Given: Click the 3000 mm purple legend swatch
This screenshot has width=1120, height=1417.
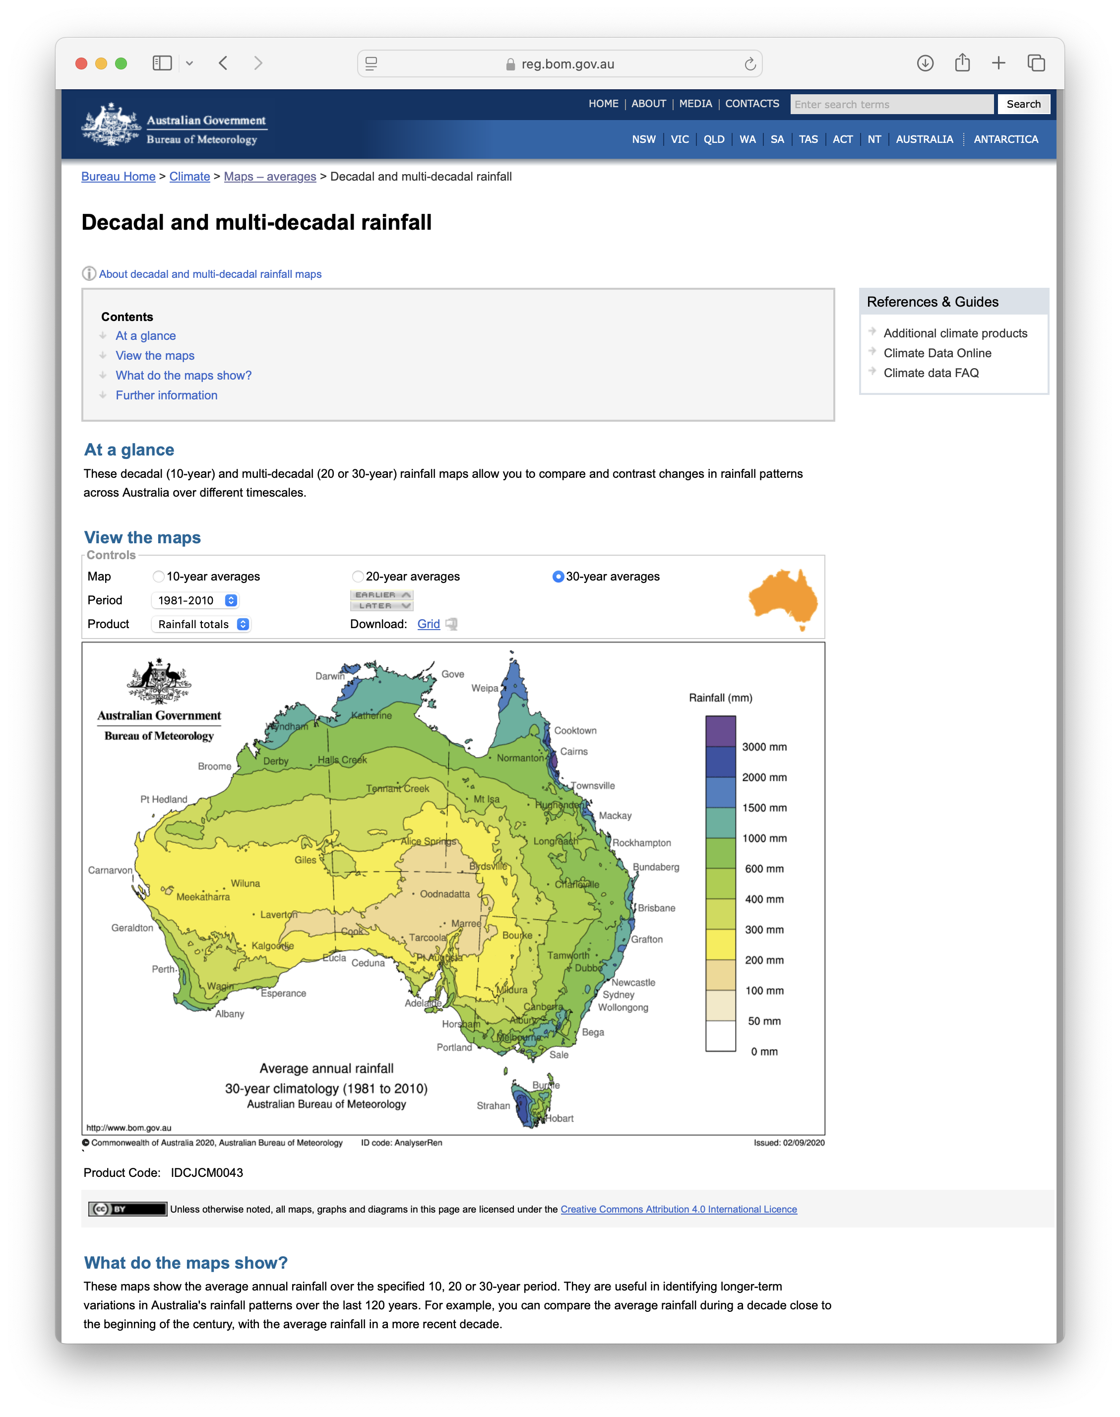Looking at the screenshot, I should click(721, 731).
